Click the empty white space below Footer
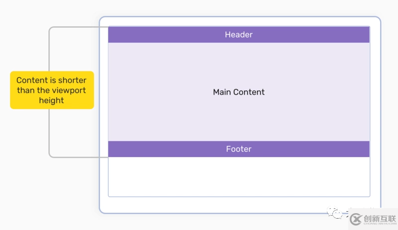This screenshot has height=230, width=398. tap(239, 176)
